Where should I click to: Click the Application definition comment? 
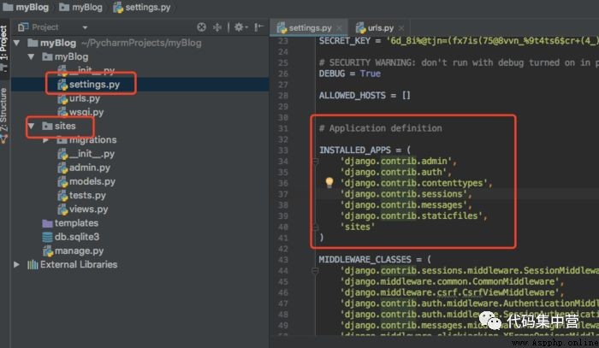(381, 128)
